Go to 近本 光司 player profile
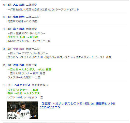130x123 pixels. pos(19,65)
